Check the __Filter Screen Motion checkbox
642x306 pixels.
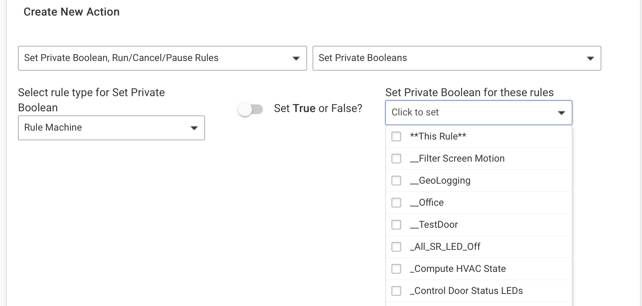[x=396, y=159]
